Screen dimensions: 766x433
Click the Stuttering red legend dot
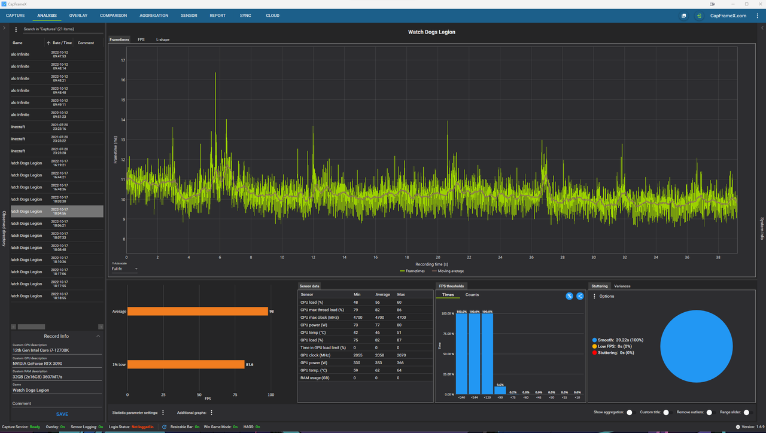coord(594,353)
